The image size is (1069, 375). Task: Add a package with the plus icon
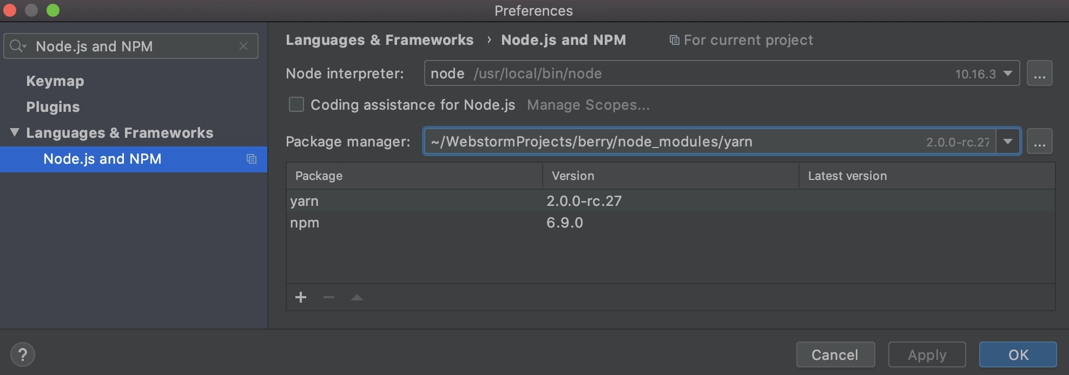click(x=301, y=297)
